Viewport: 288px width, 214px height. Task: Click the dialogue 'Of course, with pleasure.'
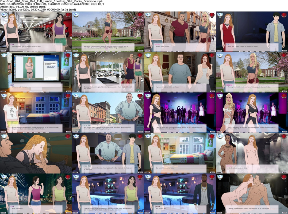20,87
